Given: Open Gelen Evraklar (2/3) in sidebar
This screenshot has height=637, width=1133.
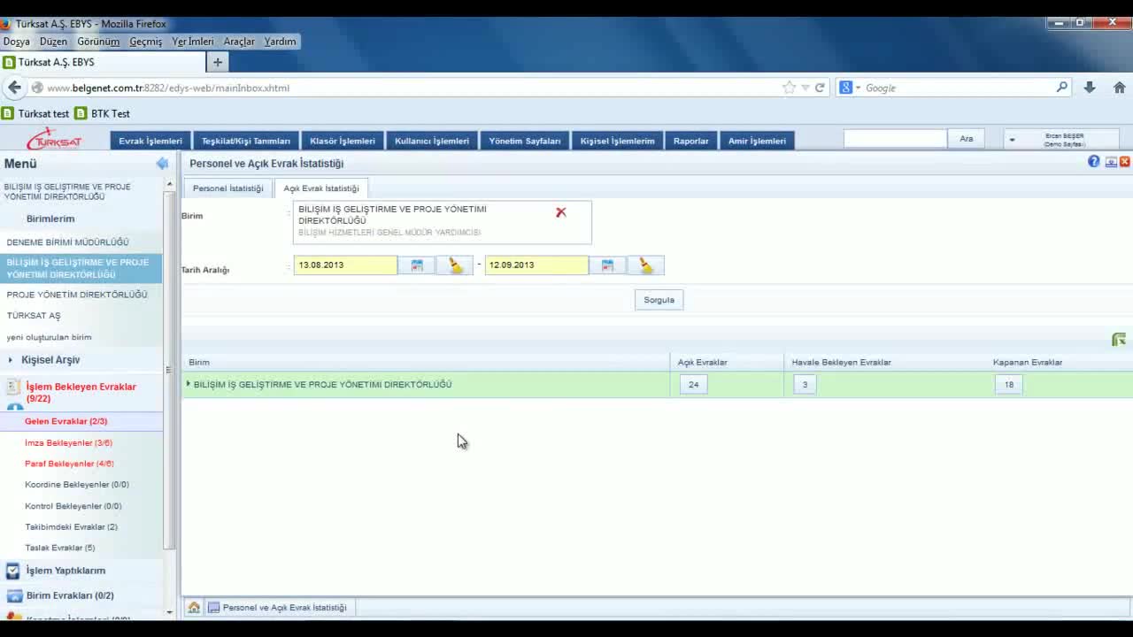Looking at the screenshot, I should click(x=66, y=421).
